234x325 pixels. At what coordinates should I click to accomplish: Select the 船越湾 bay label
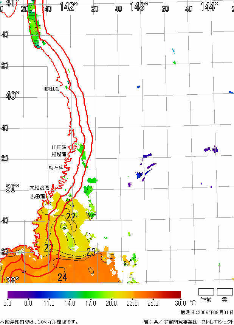click(59, 155)
